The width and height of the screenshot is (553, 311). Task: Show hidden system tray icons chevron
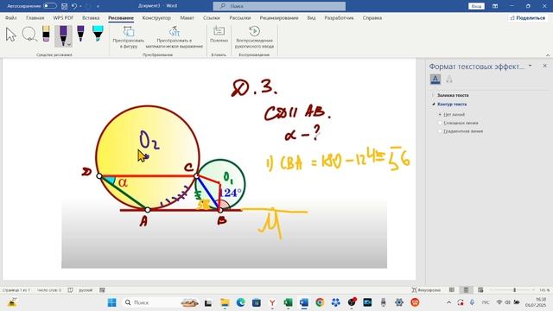coord(448,302)
